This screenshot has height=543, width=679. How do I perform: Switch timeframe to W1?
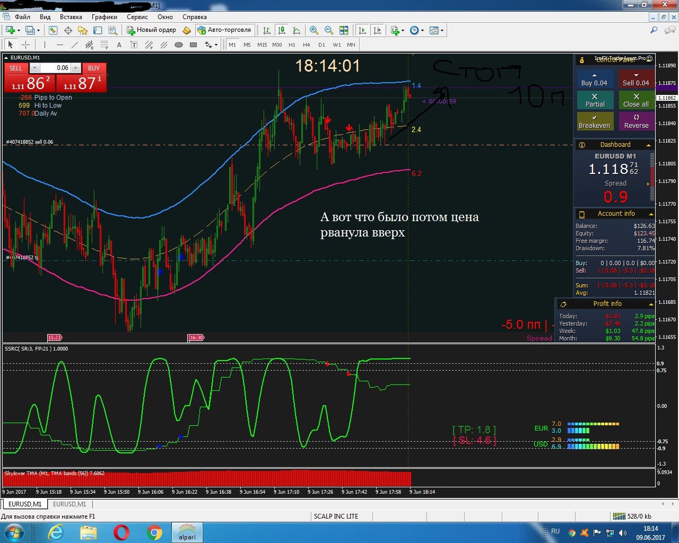(337, 45)
